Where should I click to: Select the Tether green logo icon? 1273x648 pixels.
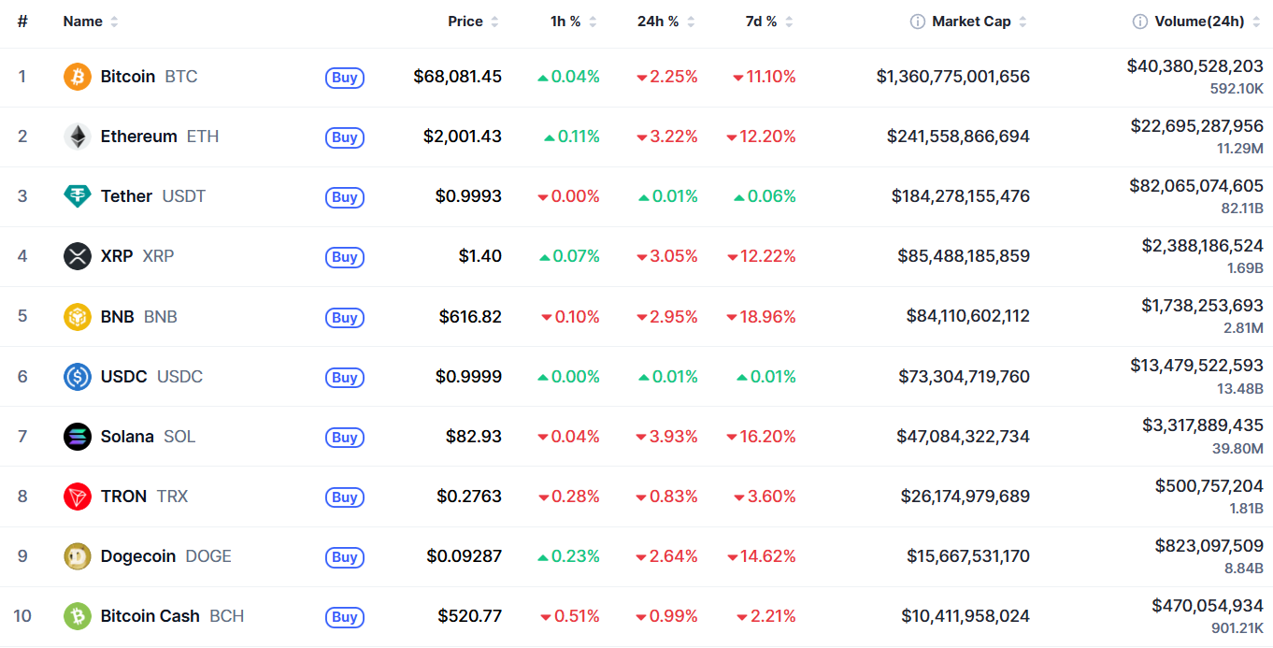pos(78,196)
